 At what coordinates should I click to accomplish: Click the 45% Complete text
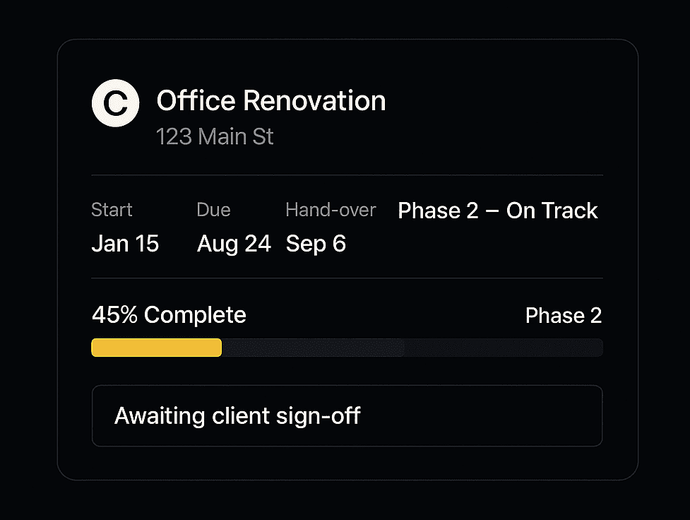click(169, 315)
